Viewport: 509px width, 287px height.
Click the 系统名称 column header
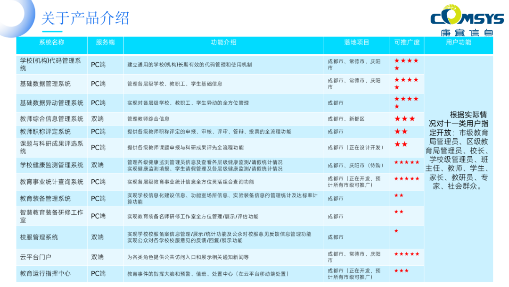point(51,42)
